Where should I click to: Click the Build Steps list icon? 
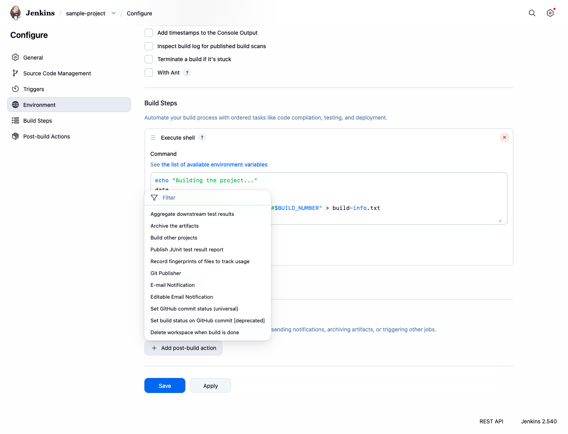pyautogui.click(x=15, y=120)
